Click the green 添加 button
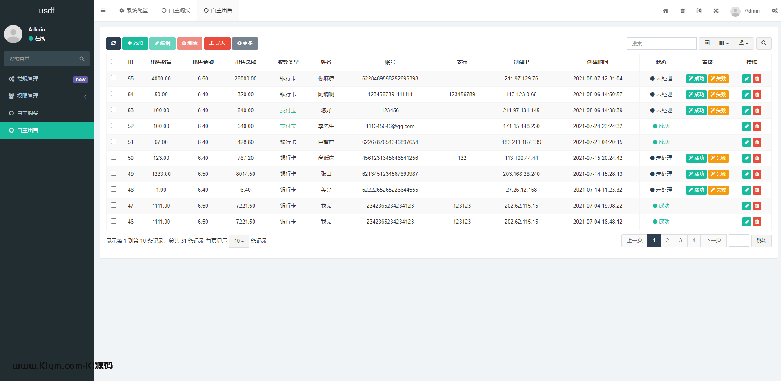 tap(135, 43)
